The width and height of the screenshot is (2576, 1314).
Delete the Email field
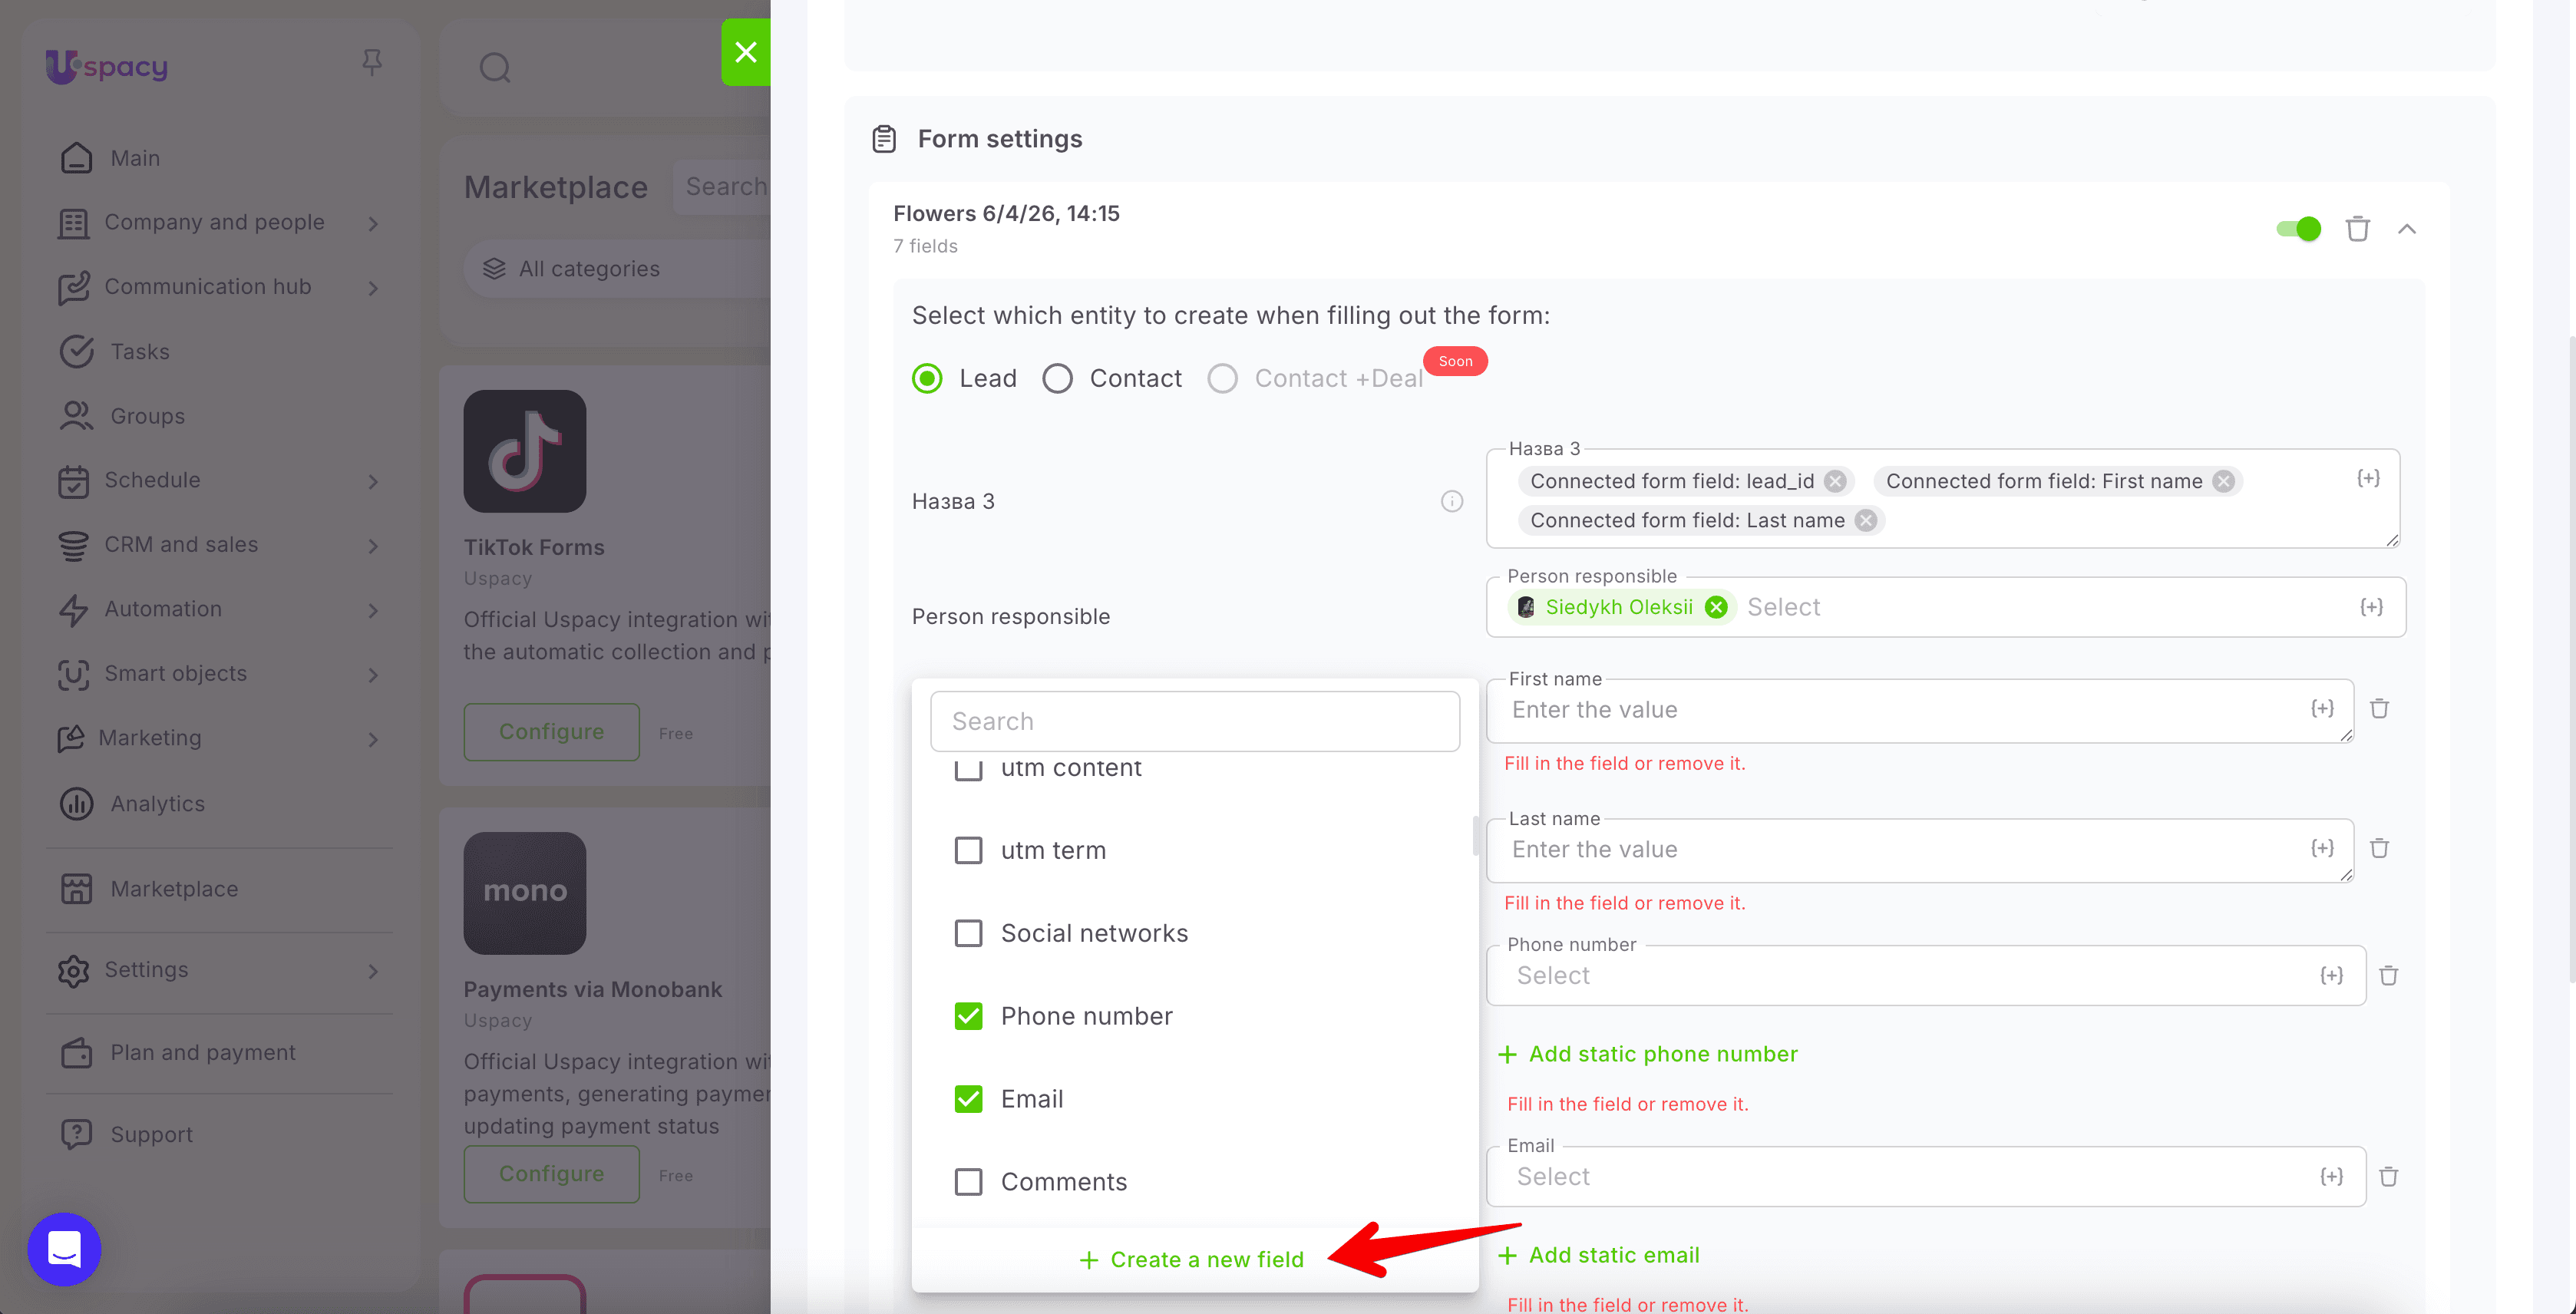click(x=2389, y=1176)
